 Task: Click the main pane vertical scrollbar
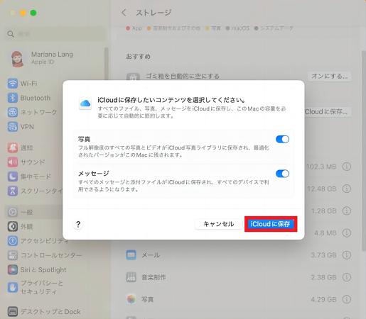point(364,151)
